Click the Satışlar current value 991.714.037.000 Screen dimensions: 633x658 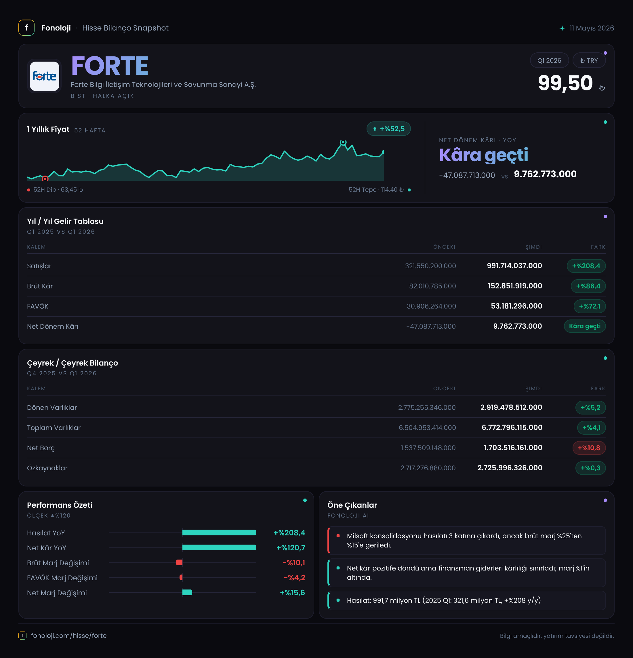pos(514,266)
